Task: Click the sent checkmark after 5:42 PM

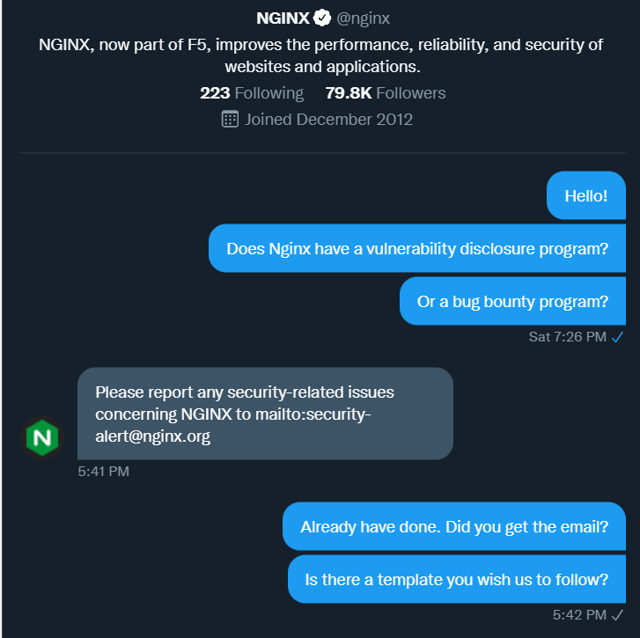Action: click(x=618, y=614)
